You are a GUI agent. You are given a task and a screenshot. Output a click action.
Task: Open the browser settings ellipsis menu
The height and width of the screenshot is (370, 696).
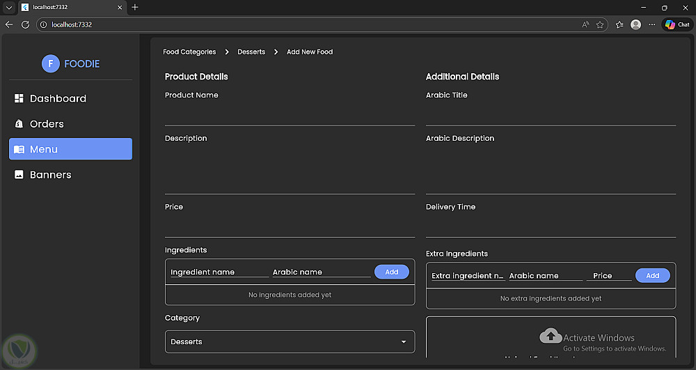(x=651, y=24)
